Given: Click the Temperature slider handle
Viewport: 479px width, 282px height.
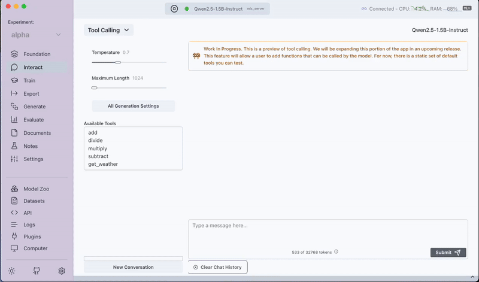Looking at the screenshot, I should click(118, 62).
